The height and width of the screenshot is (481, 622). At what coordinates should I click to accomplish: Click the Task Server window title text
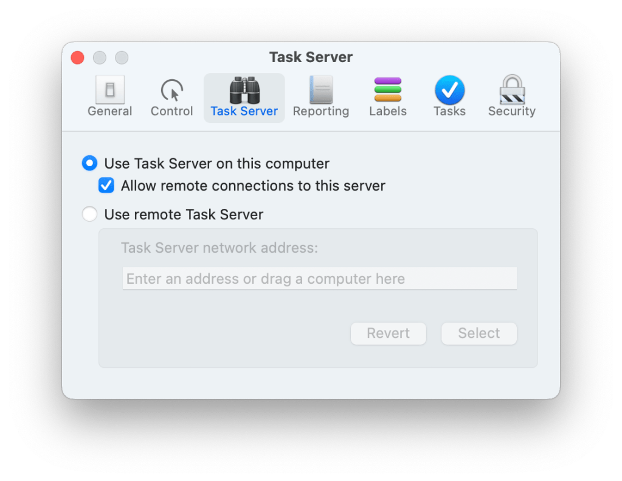click(311, 57)
